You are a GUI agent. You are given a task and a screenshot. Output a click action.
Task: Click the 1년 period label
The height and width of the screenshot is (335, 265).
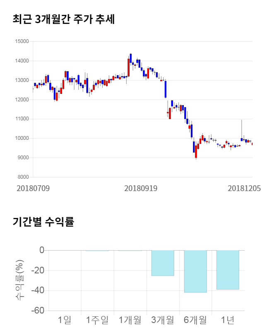228,320
